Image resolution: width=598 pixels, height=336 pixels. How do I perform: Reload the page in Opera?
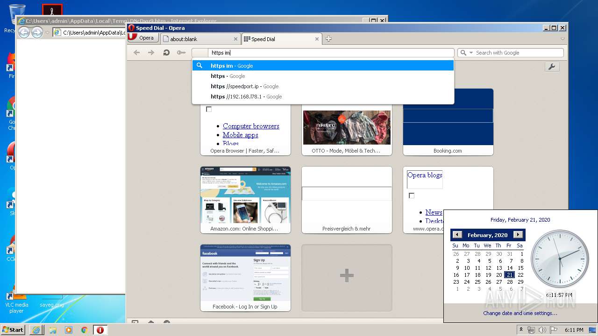pos(166,53)
